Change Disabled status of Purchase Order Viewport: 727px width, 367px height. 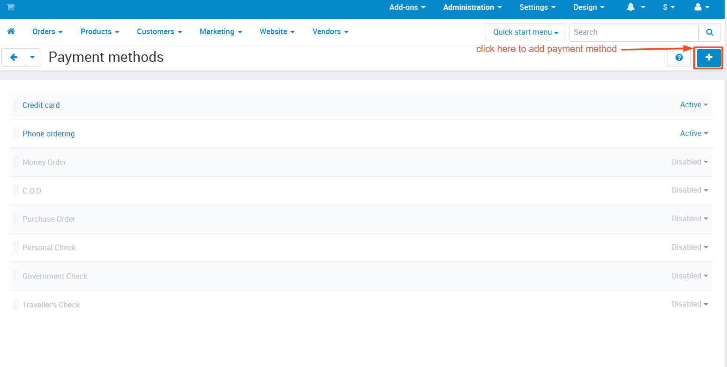(x=690, y=218)
